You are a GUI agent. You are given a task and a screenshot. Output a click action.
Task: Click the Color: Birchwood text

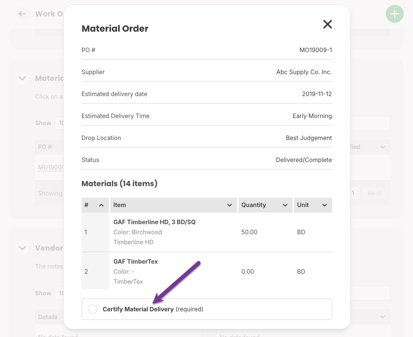(x=138, y=232)
